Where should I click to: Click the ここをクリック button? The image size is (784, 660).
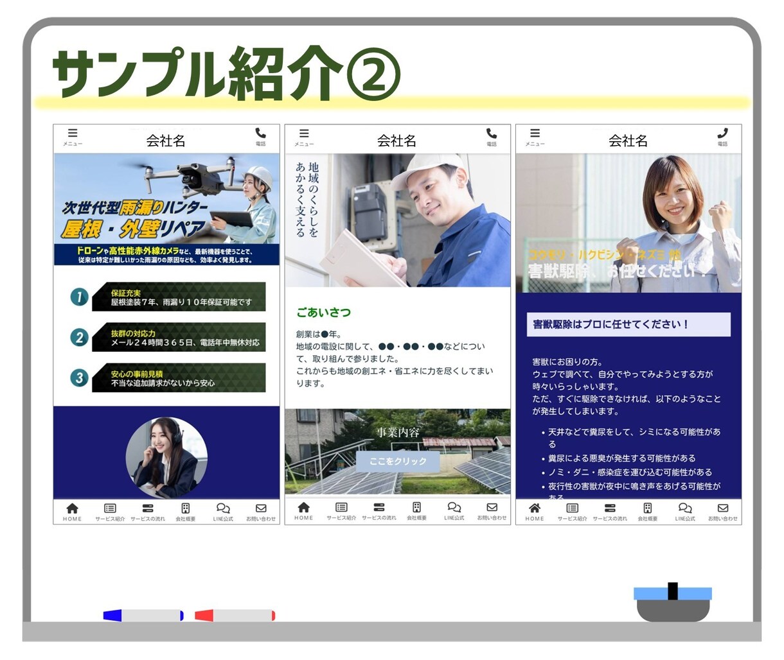(x=398, y=461)
